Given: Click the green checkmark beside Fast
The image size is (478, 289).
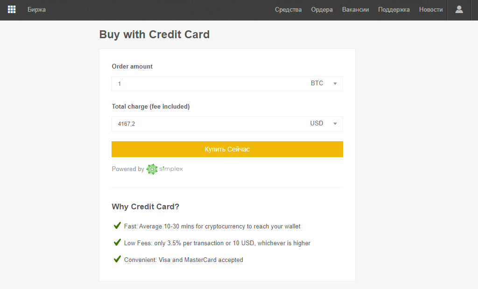Looking at the screenshot, I should tap(117, 226).
